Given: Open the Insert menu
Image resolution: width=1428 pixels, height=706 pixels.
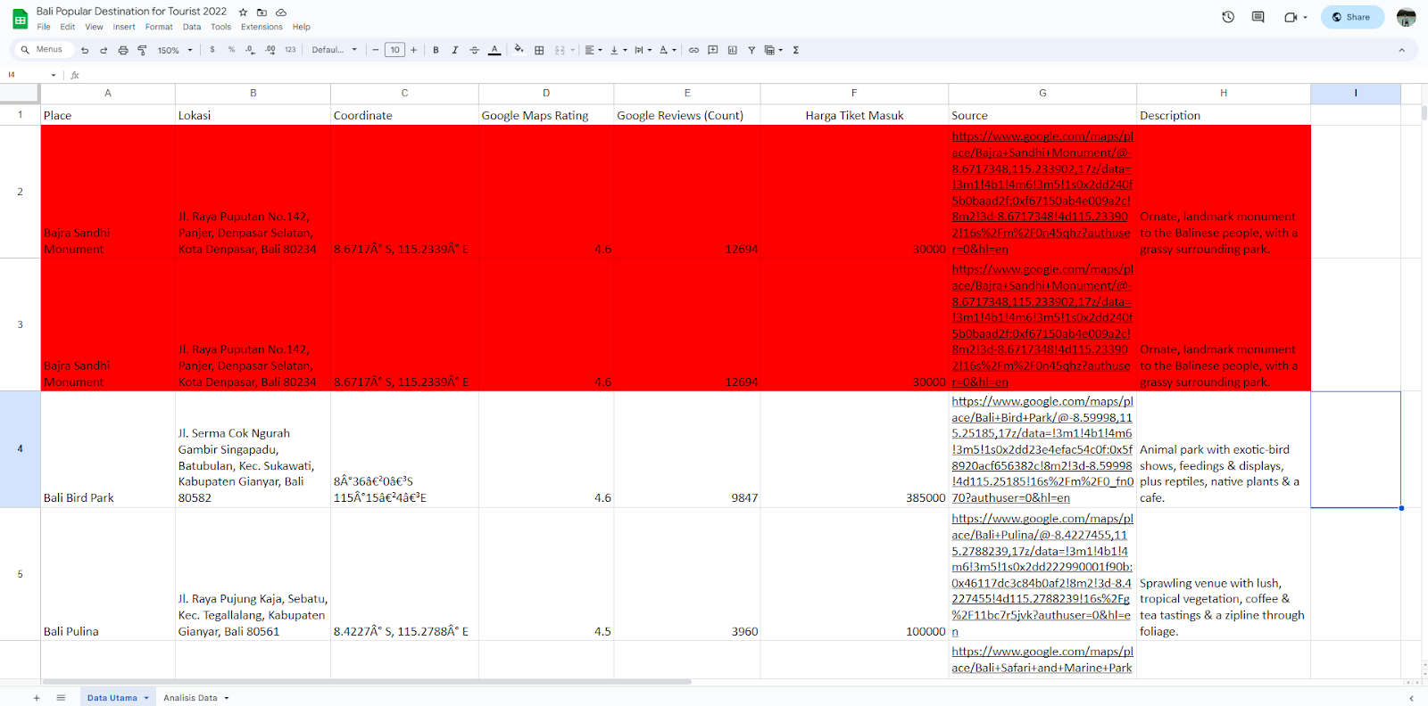Looking at the screenshot, I should [124, 27].
